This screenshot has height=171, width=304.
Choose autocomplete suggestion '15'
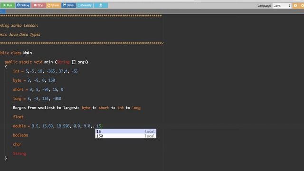coord(126,131)
